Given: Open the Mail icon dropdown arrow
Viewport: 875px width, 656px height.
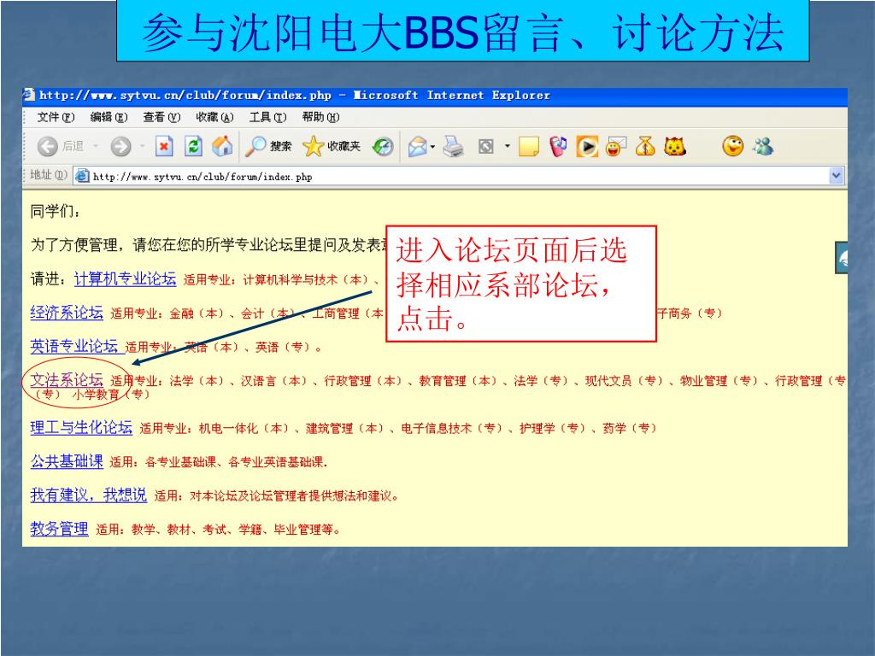Looking at the screenshot, I should point(433,147).
